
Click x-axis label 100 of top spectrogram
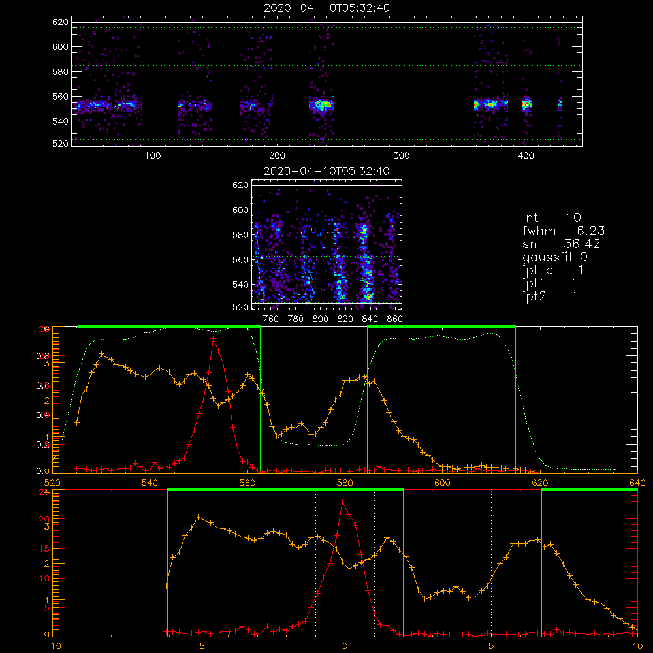pos(153,156)
